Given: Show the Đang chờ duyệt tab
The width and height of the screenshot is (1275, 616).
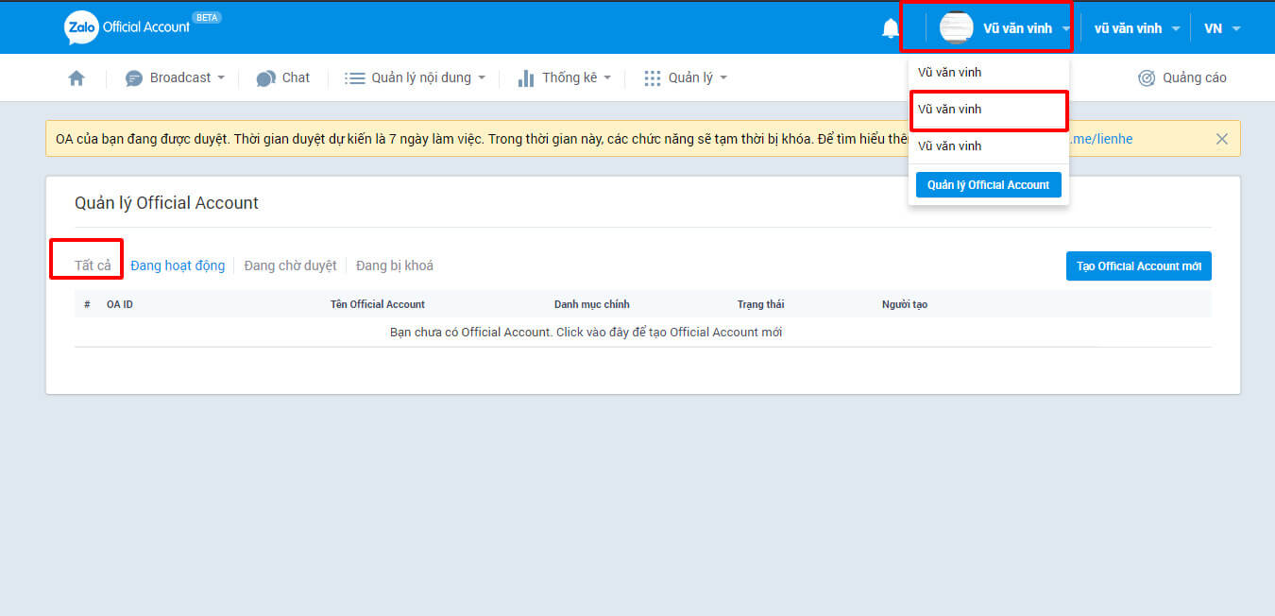Looking at the screenshot, I should 290,265.
